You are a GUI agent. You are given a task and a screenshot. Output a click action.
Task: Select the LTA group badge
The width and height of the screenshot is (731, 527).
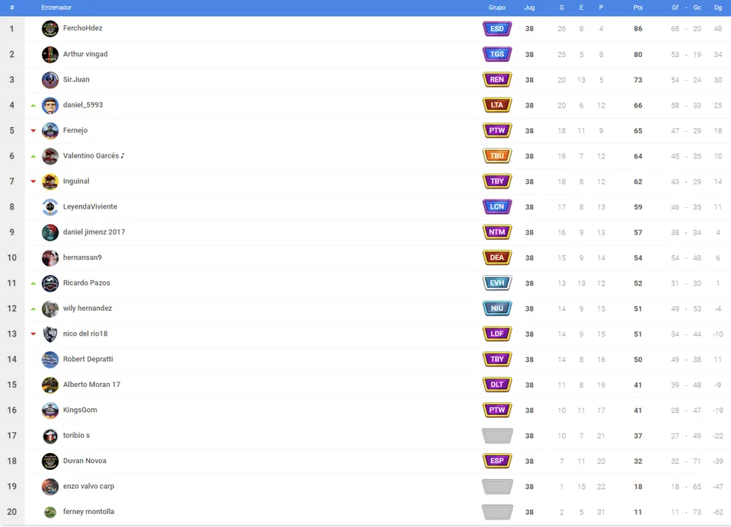[x=497, y=105]
